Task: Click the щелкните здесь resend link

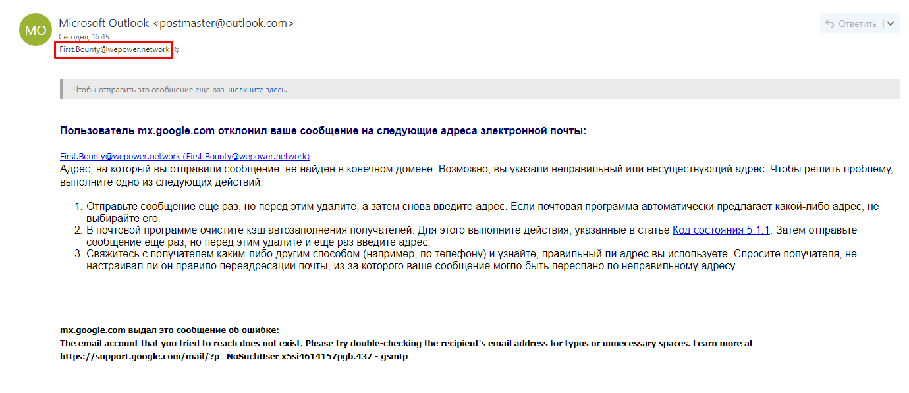Action: click(x=258, y=90)
